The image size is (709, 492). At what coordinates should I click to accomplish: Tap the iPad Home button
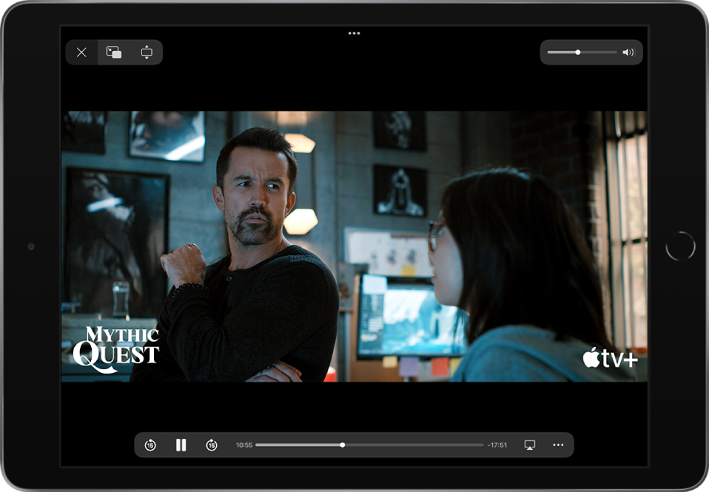[681, 246]
